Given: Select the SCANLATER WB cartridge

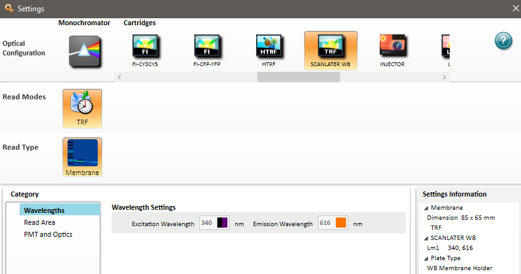Looking at the screenshot, I should pyautogui.click(x=331, y=51).
